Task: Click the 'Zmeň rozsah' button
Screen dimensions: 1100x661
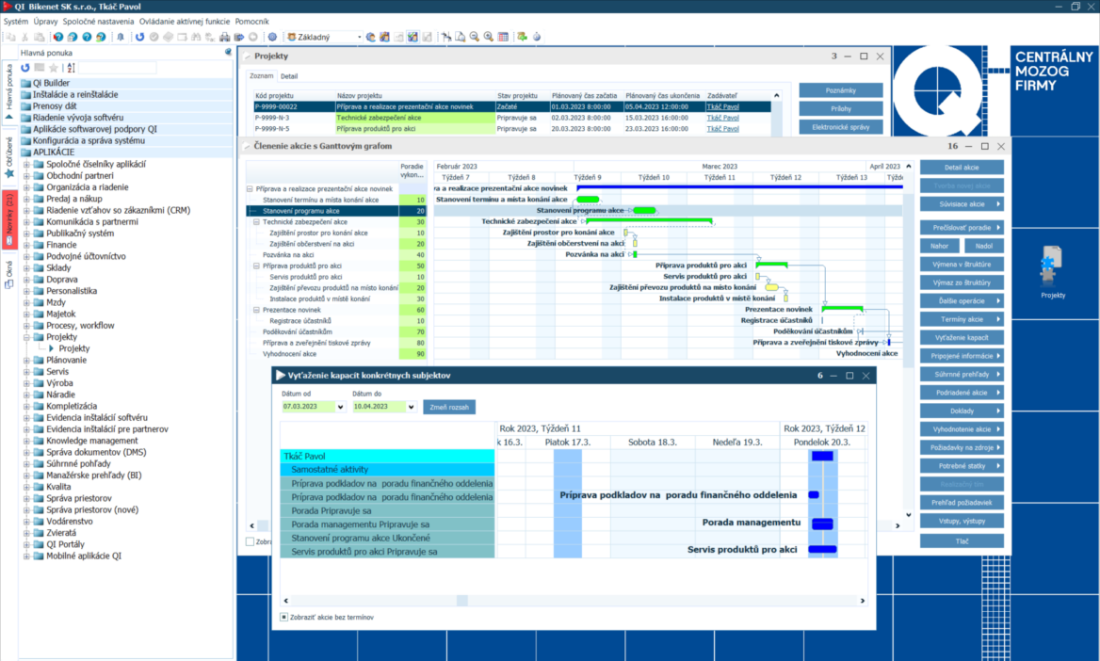Action: [452, 407]
